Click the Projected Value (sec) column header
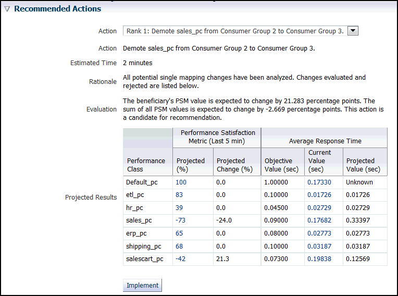 coord(365,162)
